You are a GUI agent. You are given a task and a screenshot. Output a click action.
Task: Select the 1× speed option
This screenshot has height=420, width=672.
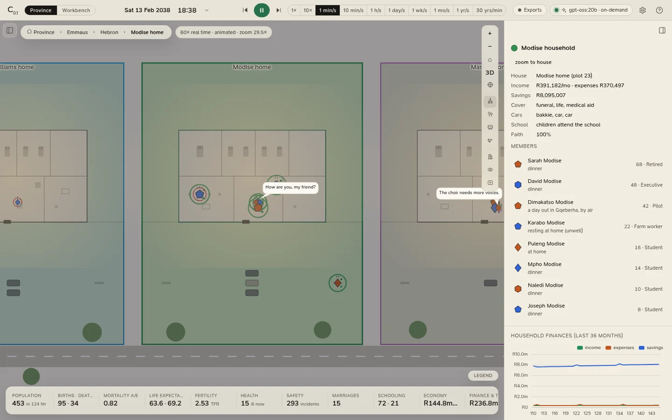coord(294,10)
